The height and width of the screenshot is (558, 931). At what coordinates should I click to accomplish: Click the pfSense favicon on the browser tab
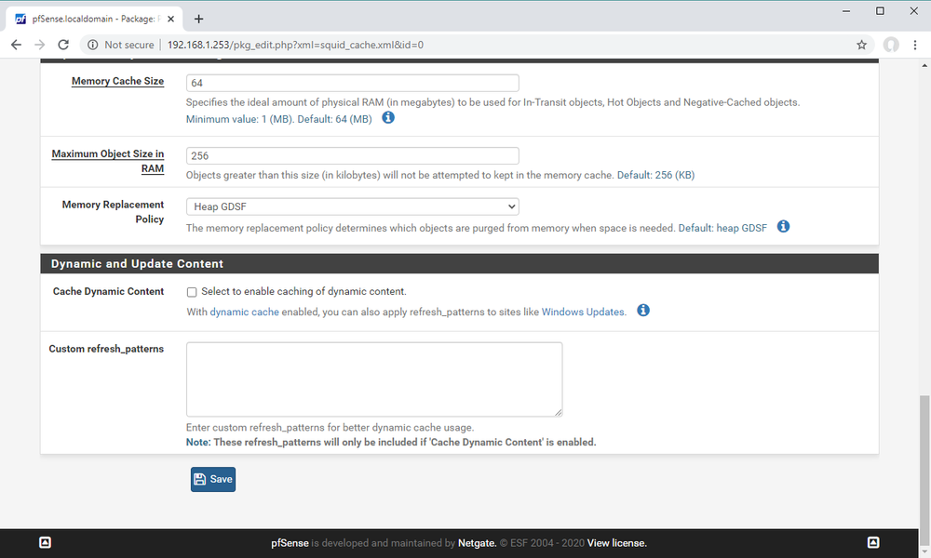22,17
